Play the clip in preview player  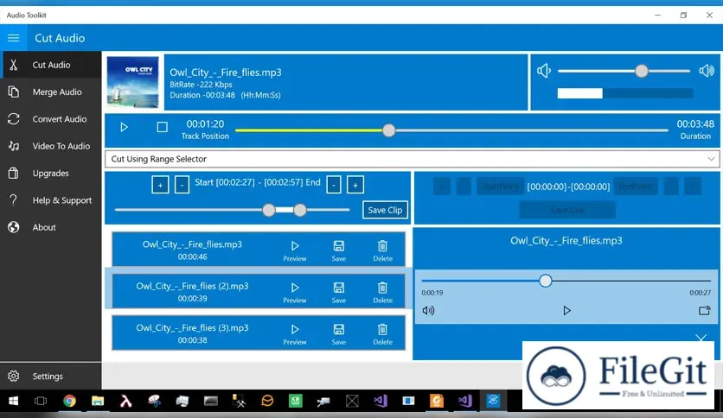(566, 311)
